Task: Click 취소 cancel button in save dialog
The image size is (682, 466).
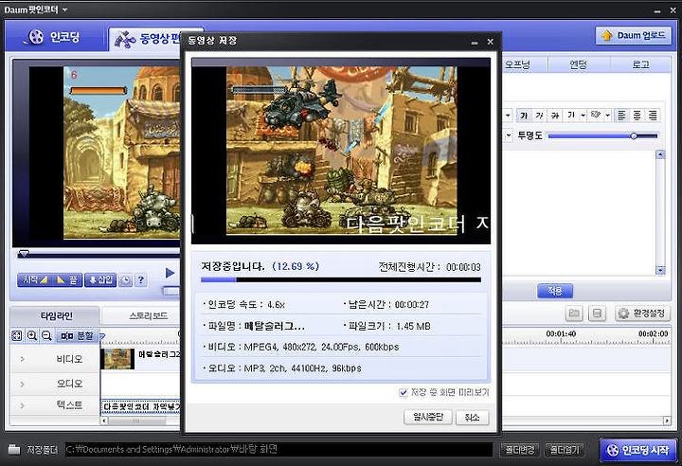Action: coord(472,418)
